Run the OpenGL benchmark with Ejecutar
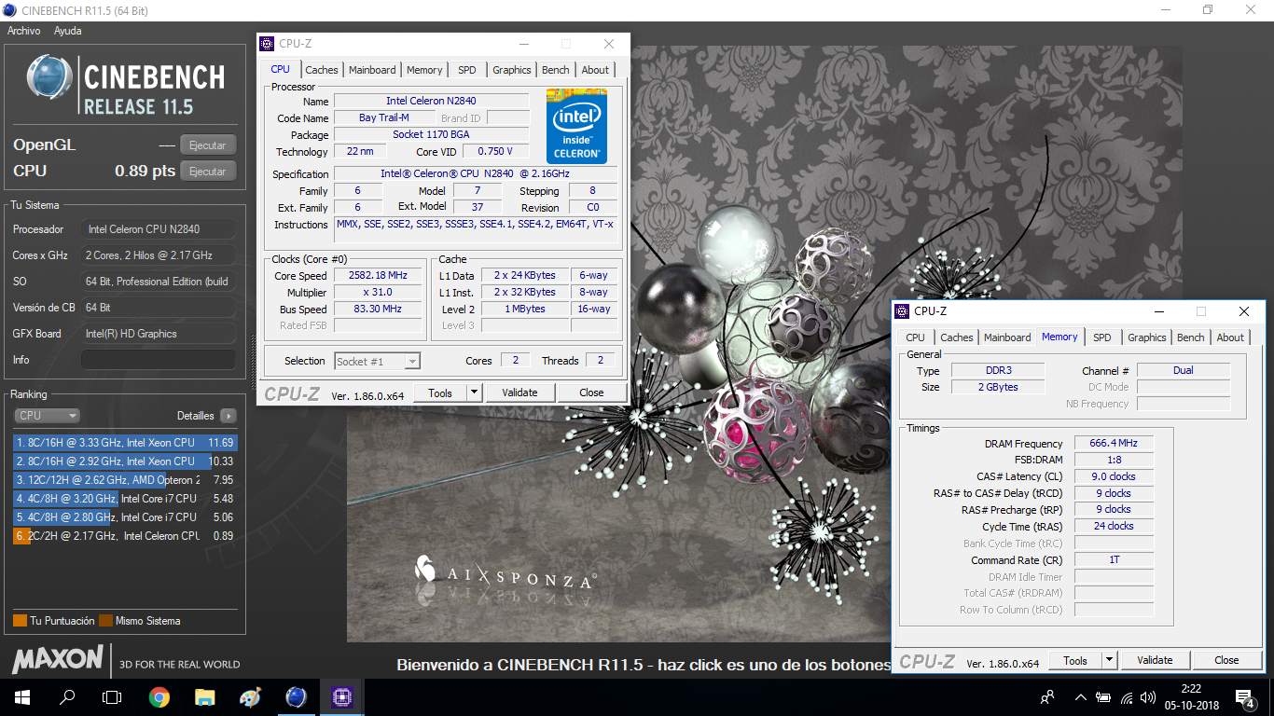 click(x=208, y=145)
